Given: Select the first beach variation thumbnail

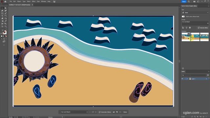Looking at the screenshot, I should (x=186, y=37).
